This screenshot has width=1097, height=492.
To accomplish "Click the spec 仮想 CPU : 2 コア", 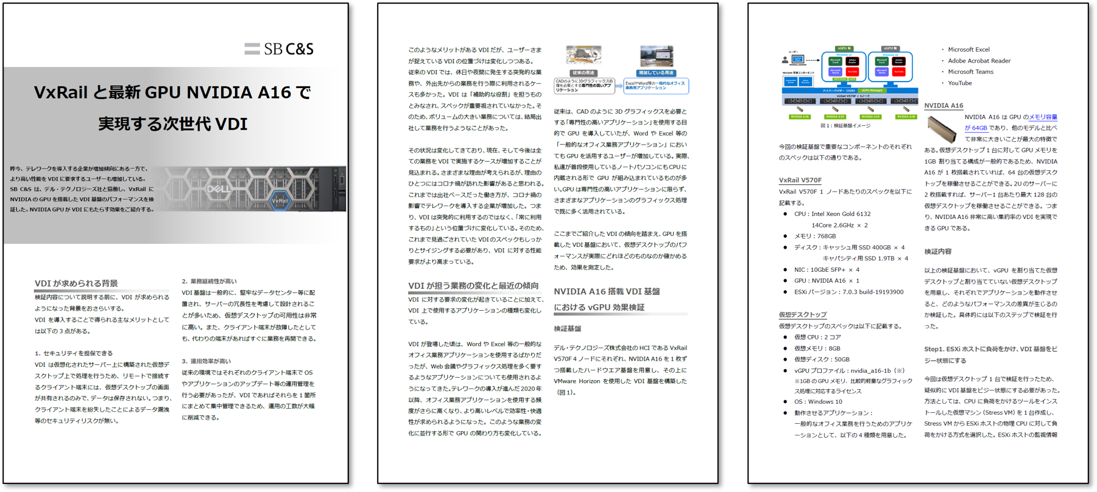I will [x=817, y=337].
